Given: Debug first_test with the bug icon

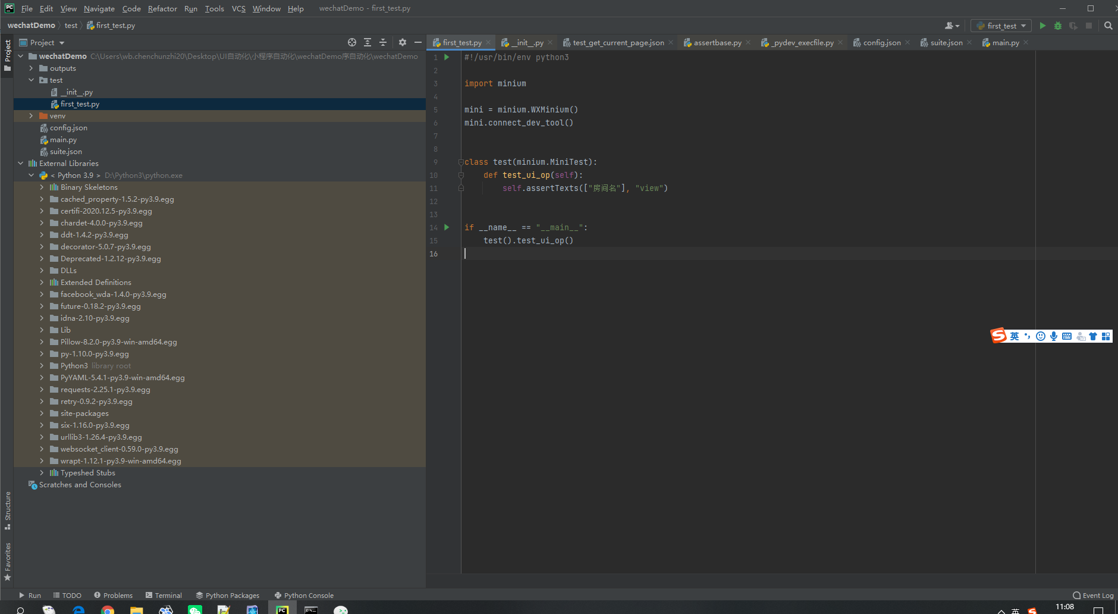Looking at the screenshot, I should [x=1058, y=26].
